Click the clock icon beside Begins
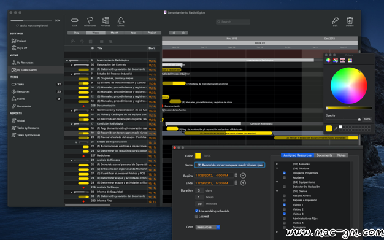The image size is (384, 240). point(243,176)
